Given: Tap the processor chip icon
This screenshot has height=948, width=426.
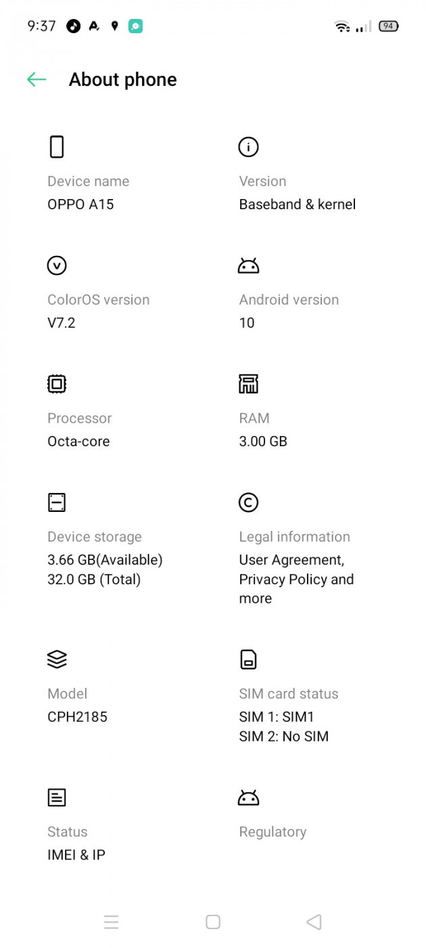Looking at the screenshot, I should click(x=57, y=384).
